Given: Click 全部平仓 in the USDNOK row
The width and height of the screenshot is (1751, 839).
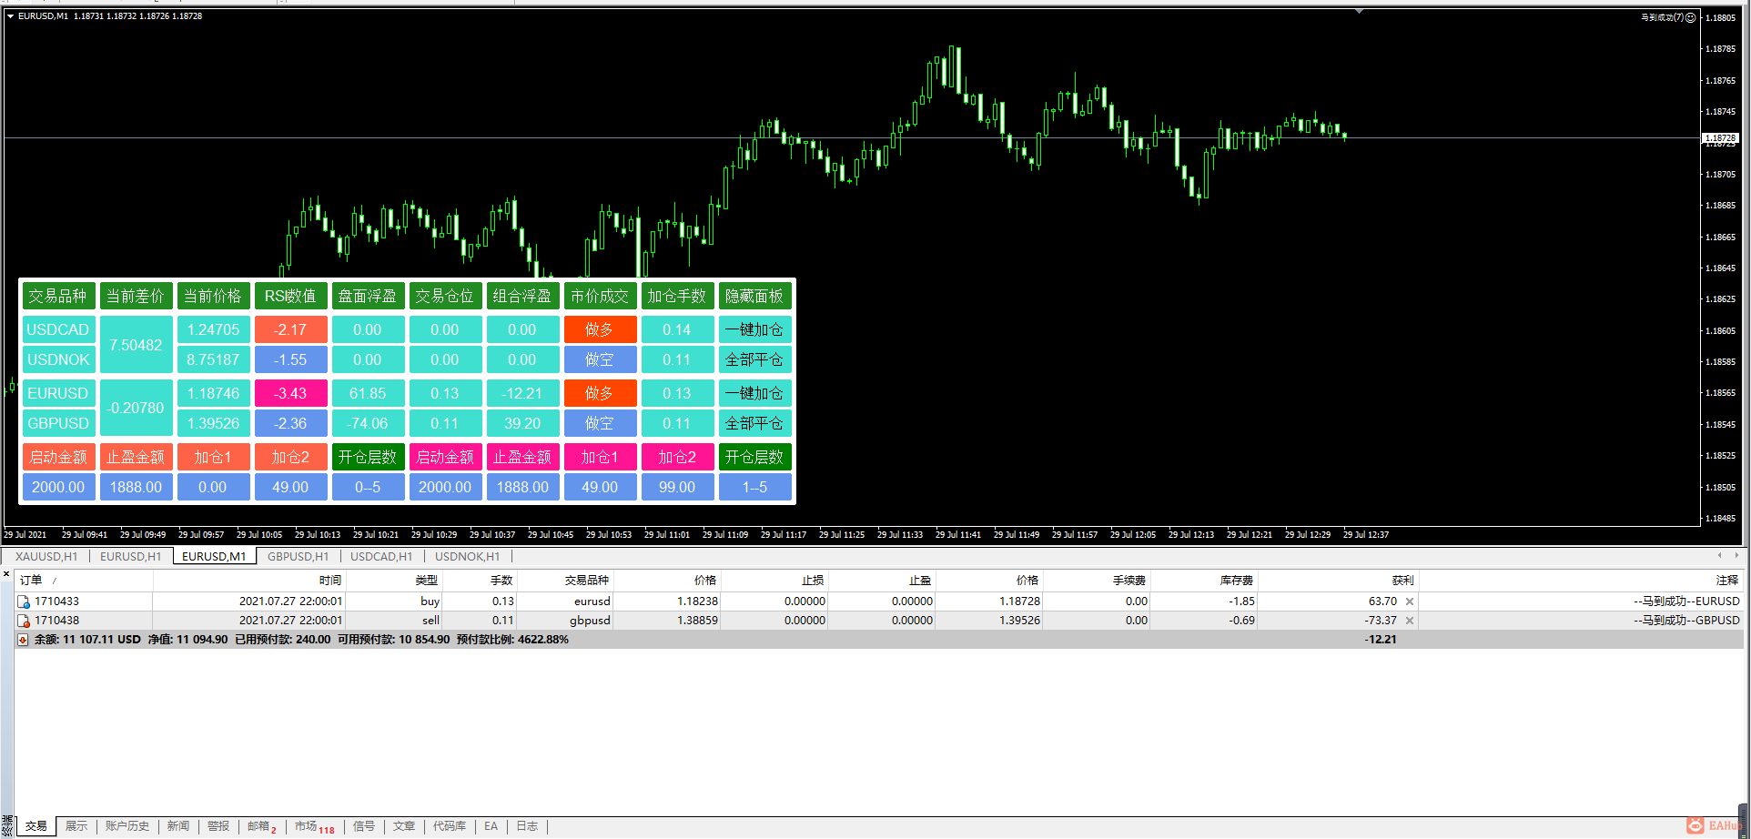Looking at the screenshot, I should [x=754, y=359].
